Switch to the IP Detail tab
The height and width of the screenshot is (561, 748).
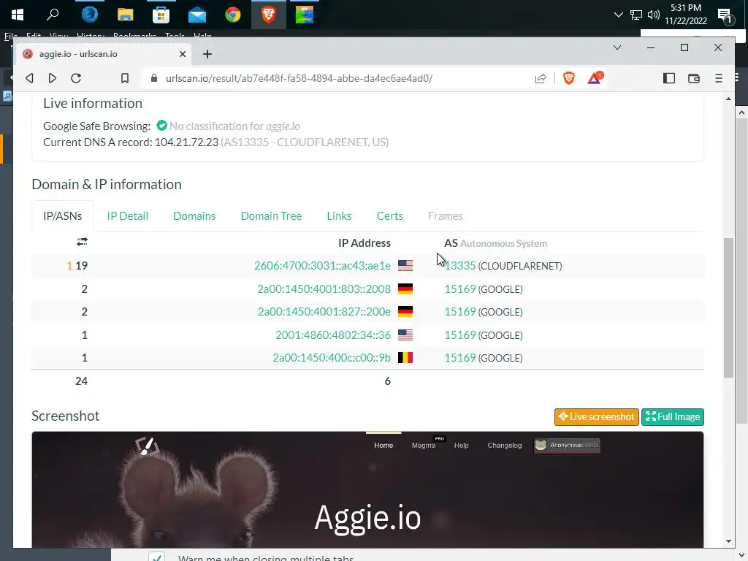pyautogui.click(x=127, y=216)
